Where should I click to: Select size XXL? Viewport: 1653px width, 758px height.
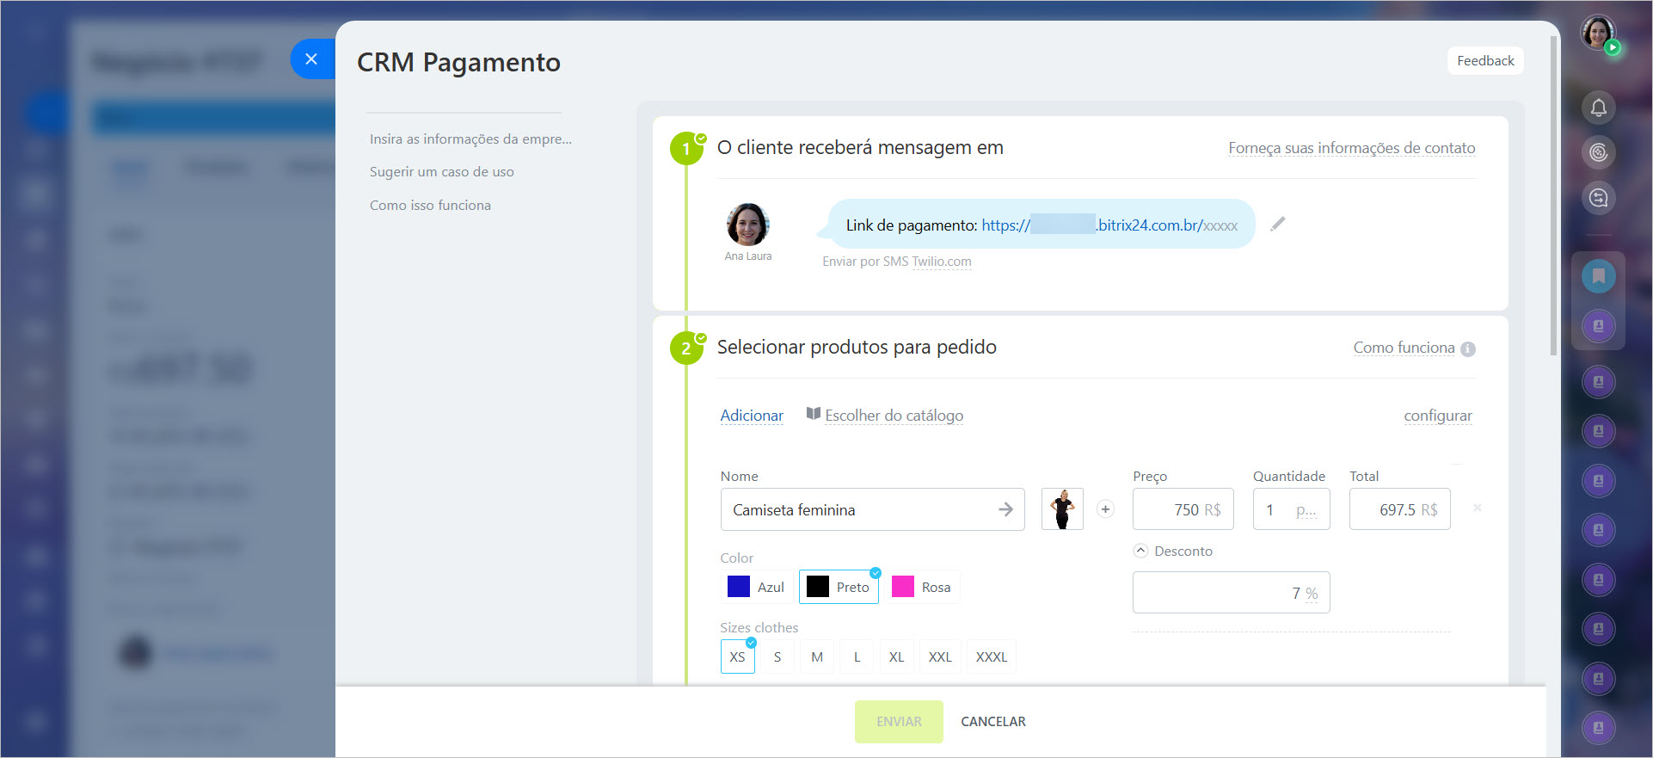[x=940, y=656]
